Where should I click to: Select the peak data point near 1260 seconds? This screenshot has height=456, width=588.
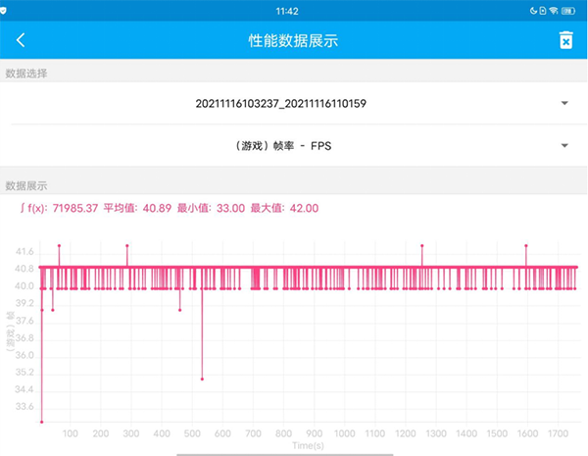pyautogui.click(x=421, y=245)
